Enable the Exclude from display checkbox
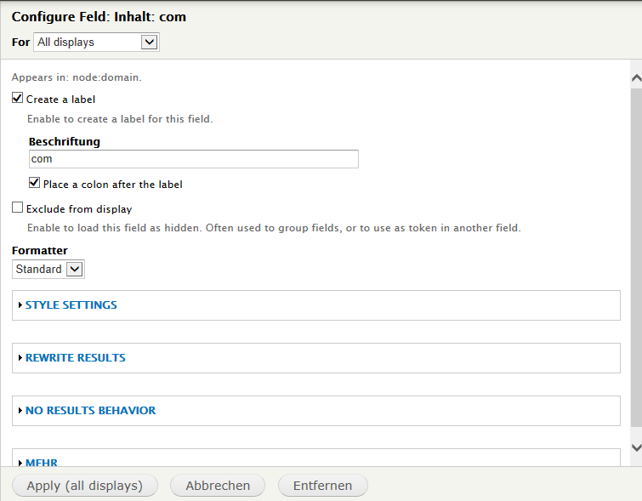The height and width of the screenshot is (501, 642). click(x=18, y=208)
